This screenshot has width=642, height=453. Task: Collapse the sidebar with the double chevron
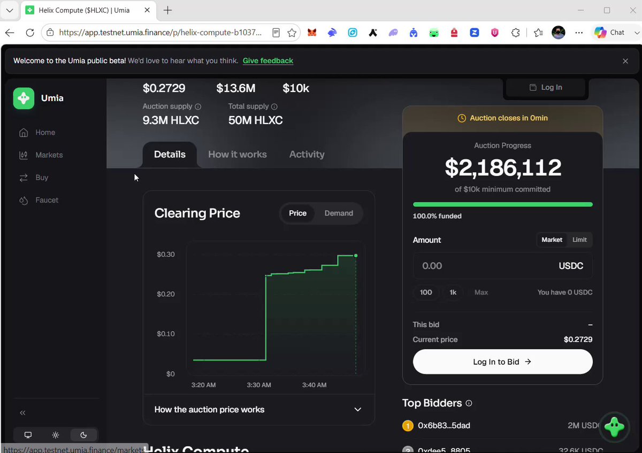22,413
